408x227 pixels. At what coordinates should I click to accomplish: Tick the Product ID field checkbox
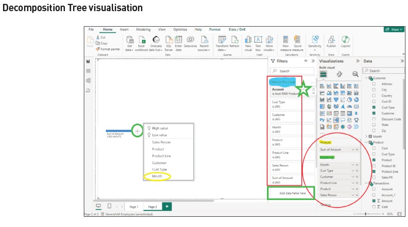tap(374, 166)
